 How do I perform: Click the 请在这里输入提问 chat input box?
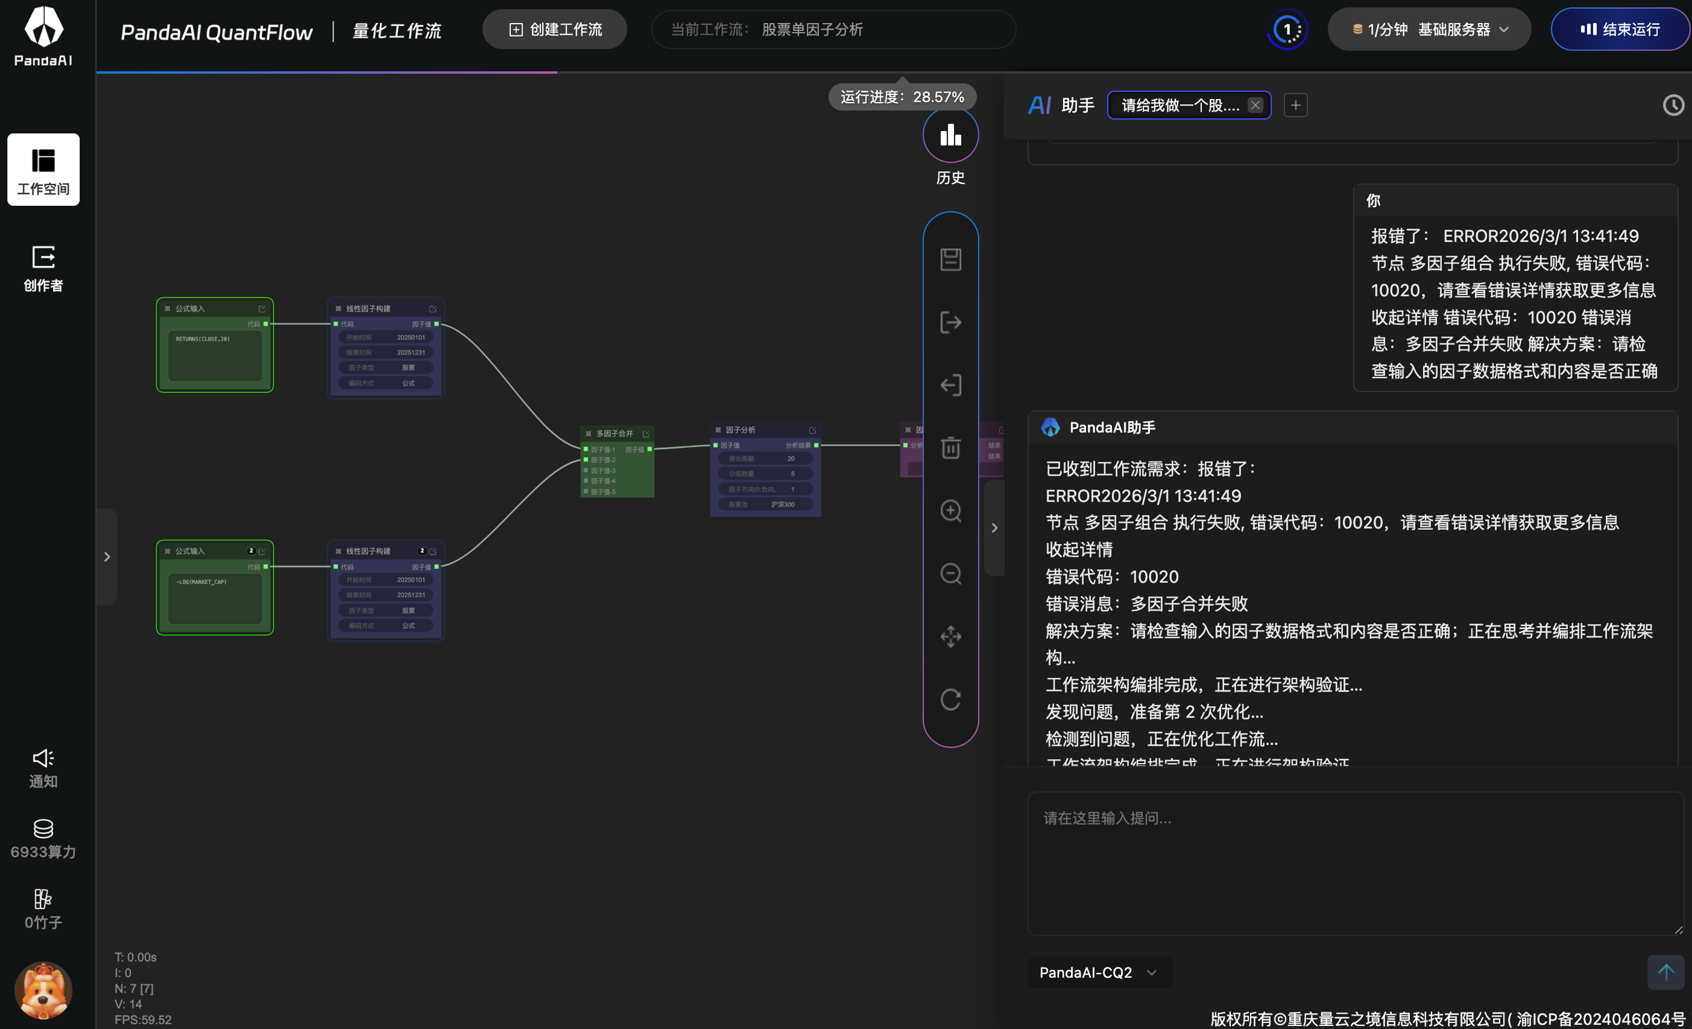[x=1356, y=863]
